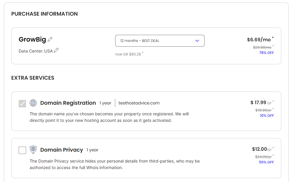Edit the GrowBig plan via pencil icon
The image size is (294, 182).
(50, 39)
